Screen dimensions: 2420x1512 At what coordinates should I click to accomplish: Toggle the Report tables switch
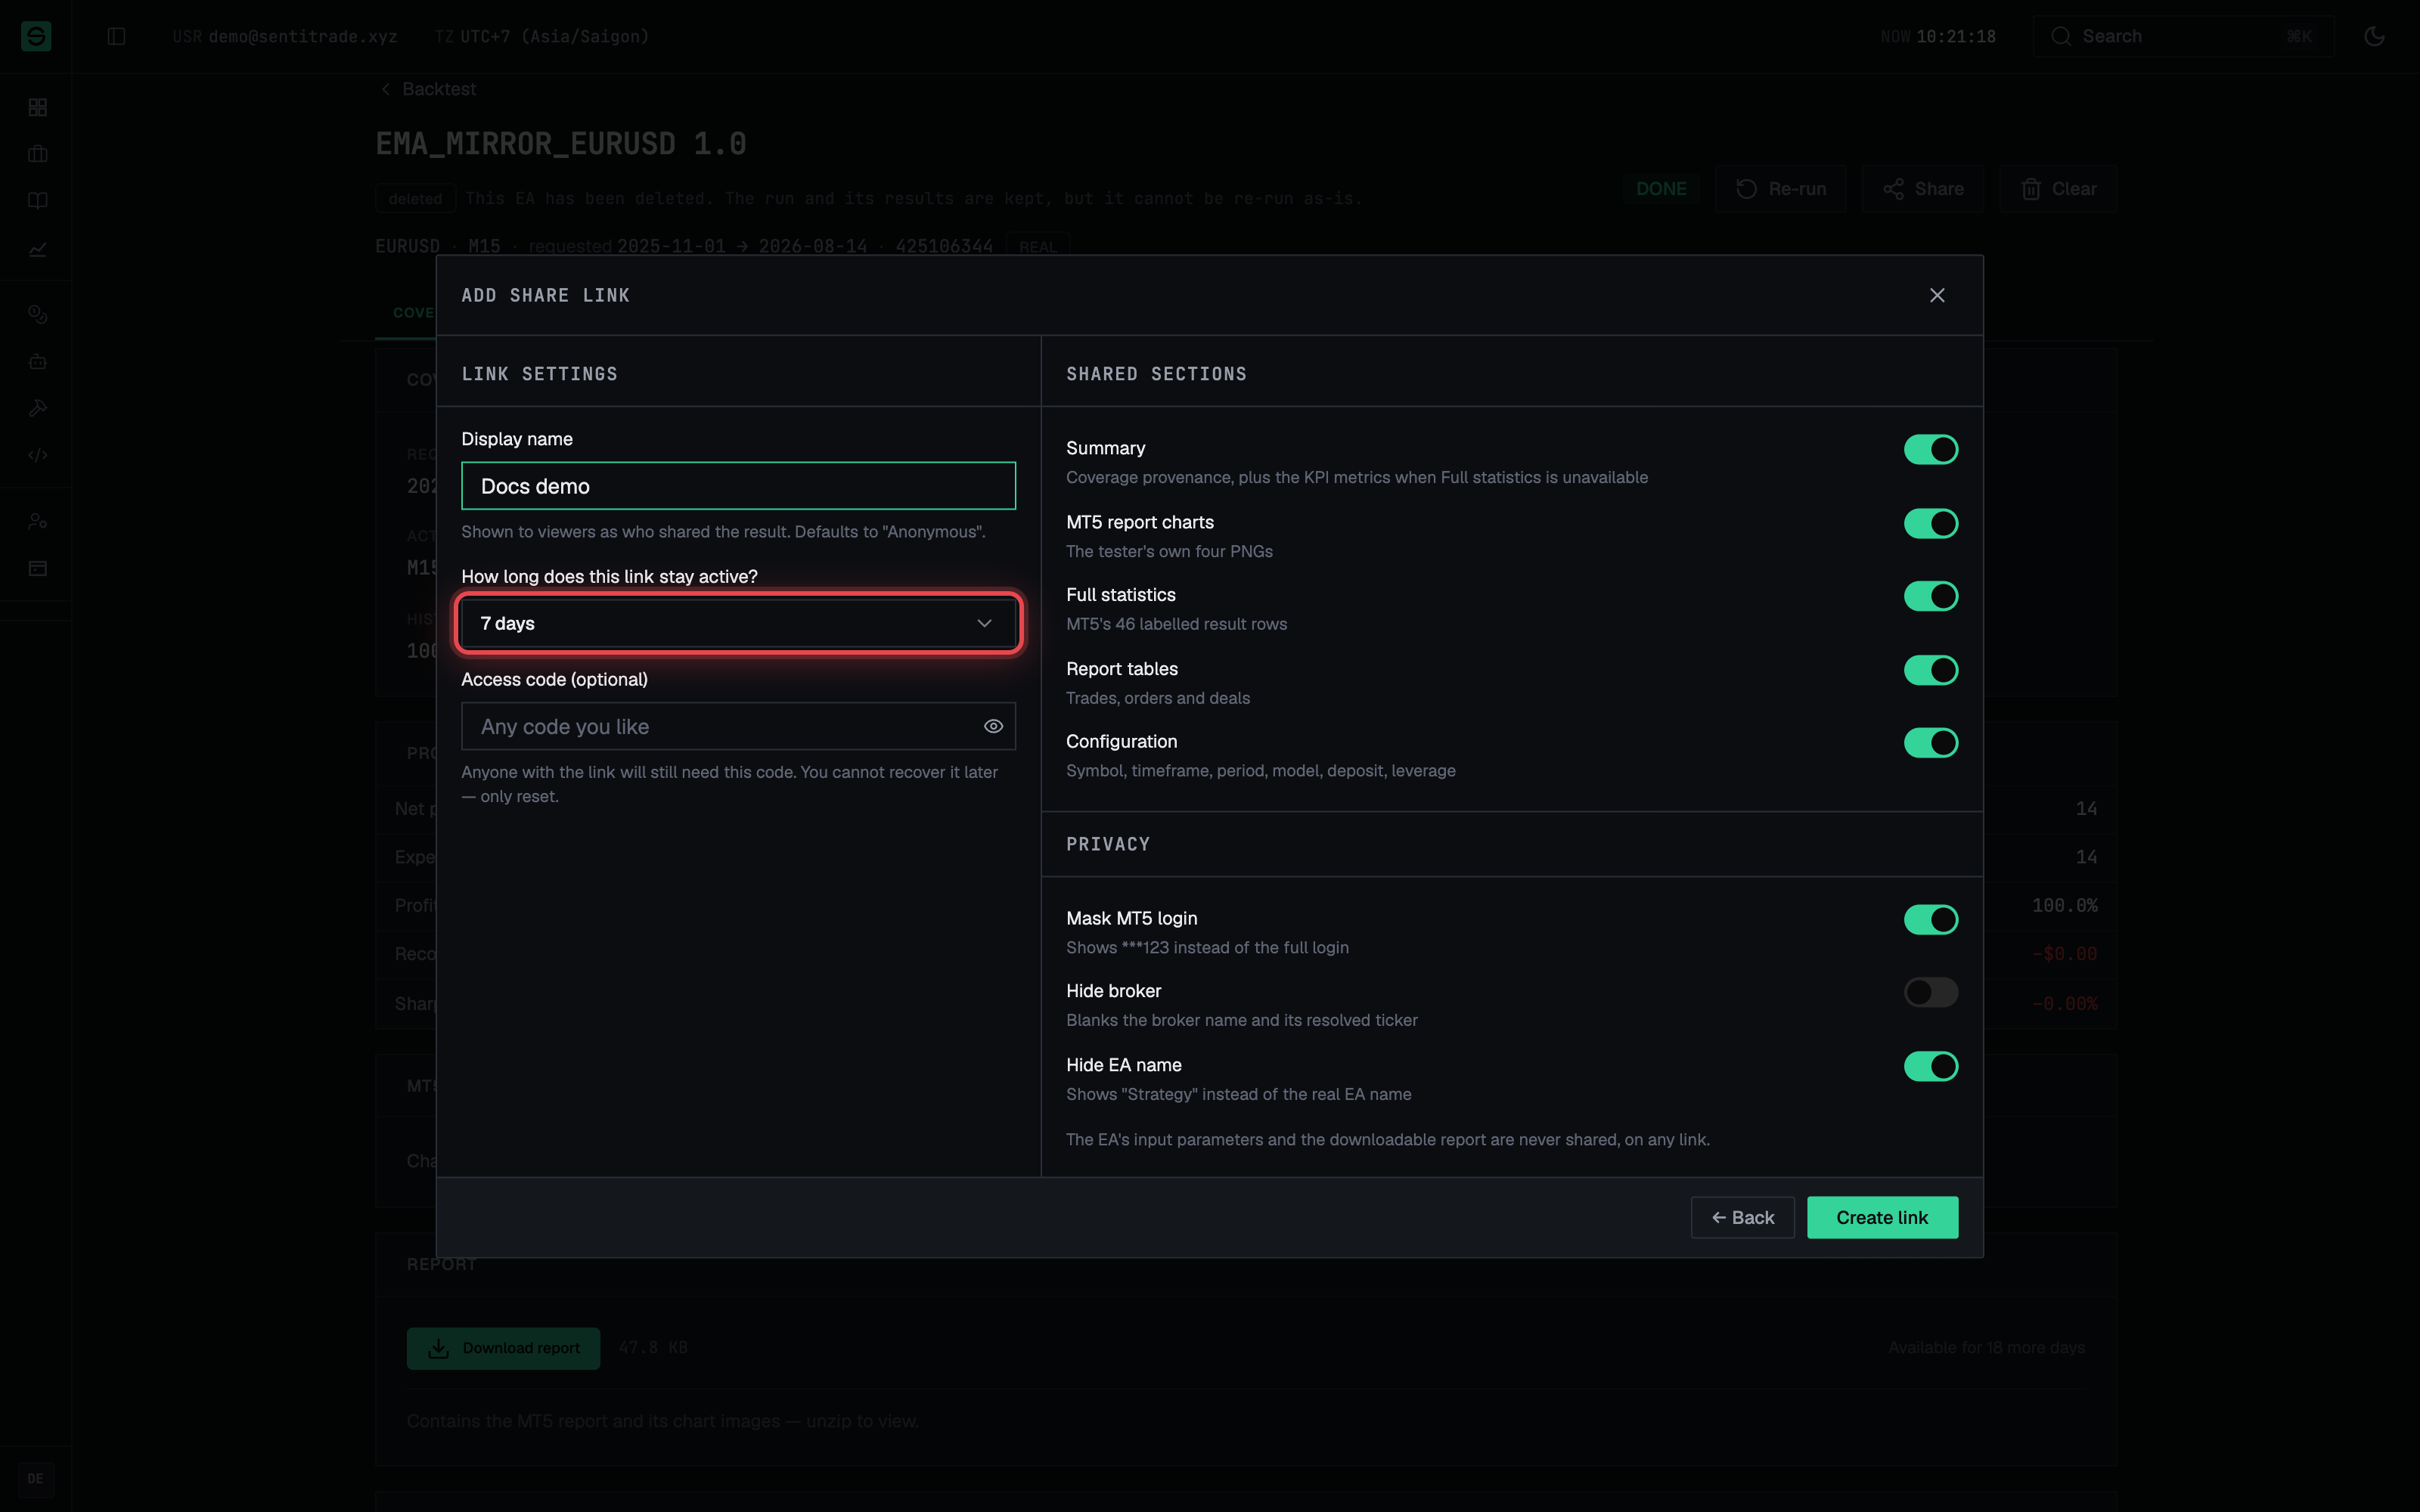coord(1930,670)
